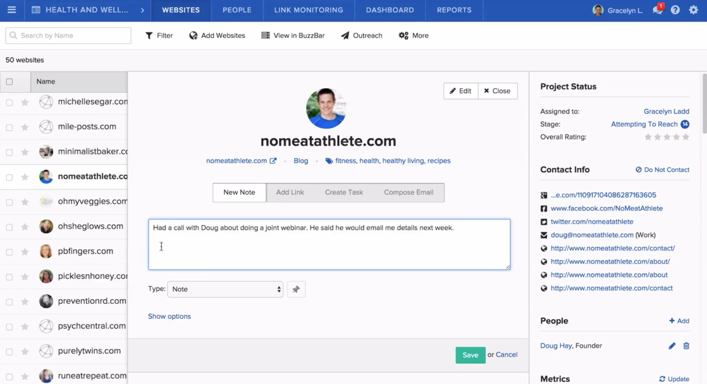The height and width of the screenshot is (384, 707).
Task: Change stage Attempting To Reach
Action: [644, 124]
